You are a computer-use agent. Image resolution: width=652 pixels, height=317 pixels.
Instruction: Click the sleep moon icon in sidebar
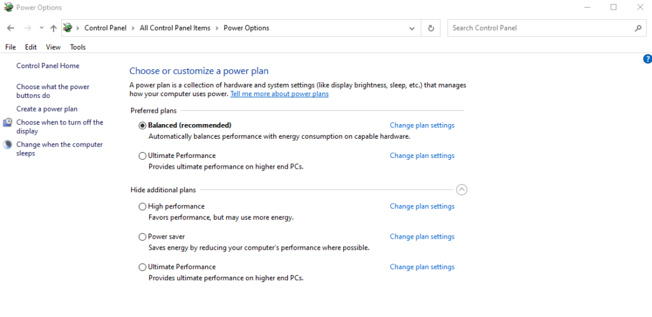coord(8,144)
